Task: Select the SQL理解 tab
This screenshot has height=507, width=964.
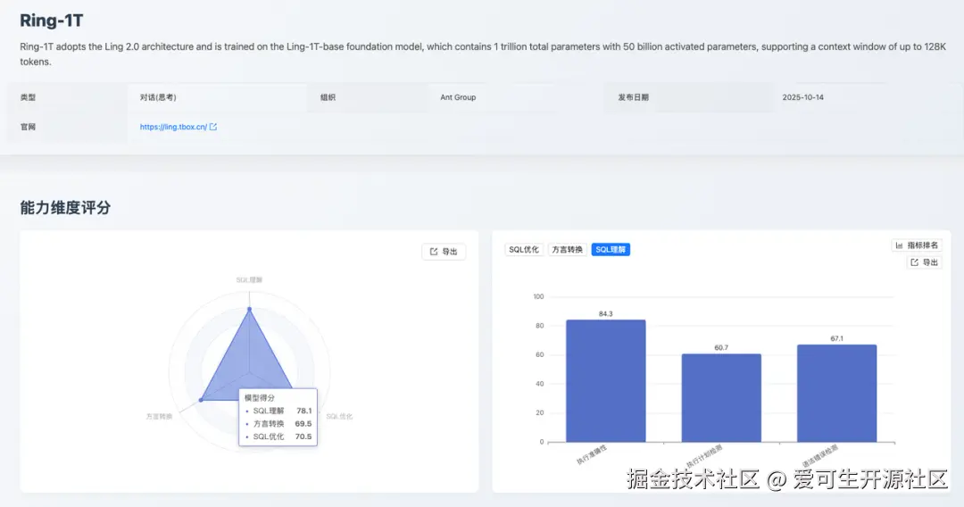Action: click(x=611, y=250)
